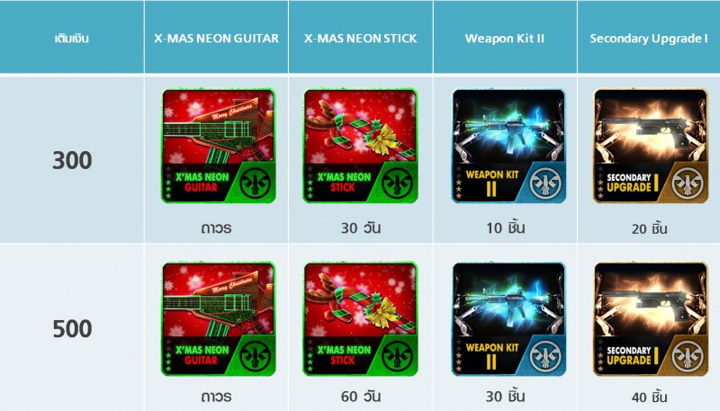This screenshot has width=720, height=411.
Task: Select the Secondary Upgrade I column header
Action: pyautogui.click(x=649, y=39)
